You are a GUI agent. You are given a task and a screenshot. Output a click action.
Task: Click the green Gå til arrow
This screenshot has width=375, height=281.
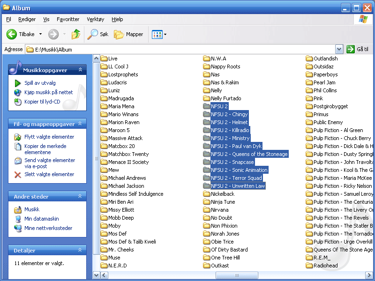[x=350, y=49]
